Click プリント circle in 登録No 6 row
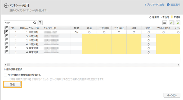 click(149, 52)
